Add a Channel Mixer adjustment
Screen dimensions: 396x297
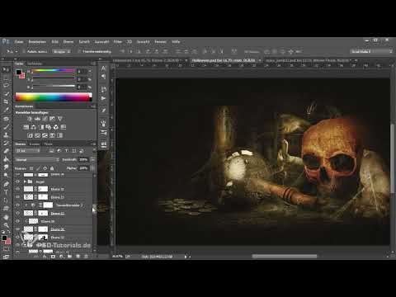point(56,127)
